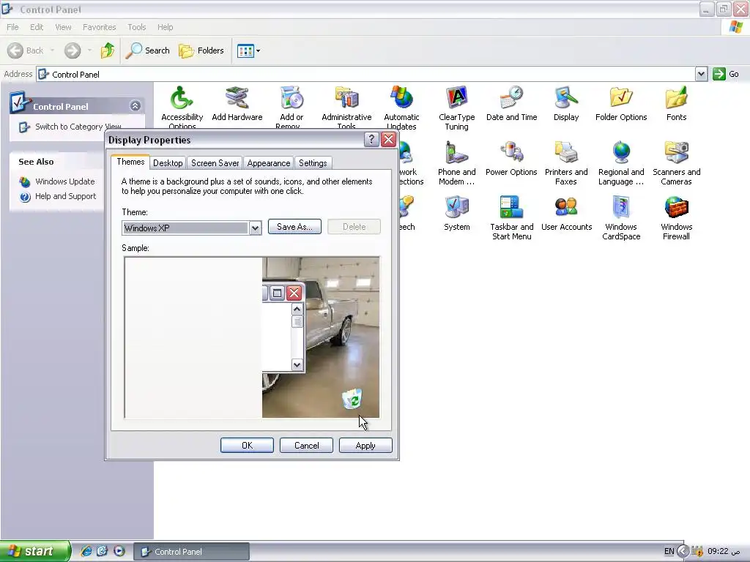Open the Edit menu

[37, 27]
